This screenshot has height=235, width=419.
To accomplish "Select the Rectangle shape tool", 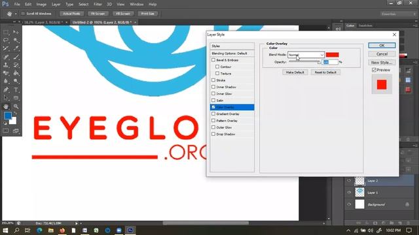I will tap(16, 98).
